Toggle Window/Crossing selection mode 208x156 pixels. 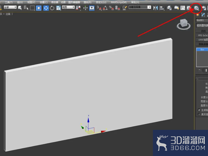tap(39, 8)
